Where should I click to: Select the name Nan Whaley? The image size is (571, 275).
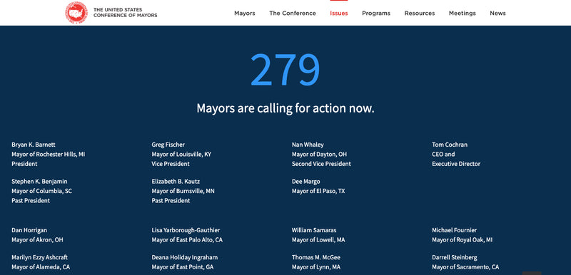308,145
